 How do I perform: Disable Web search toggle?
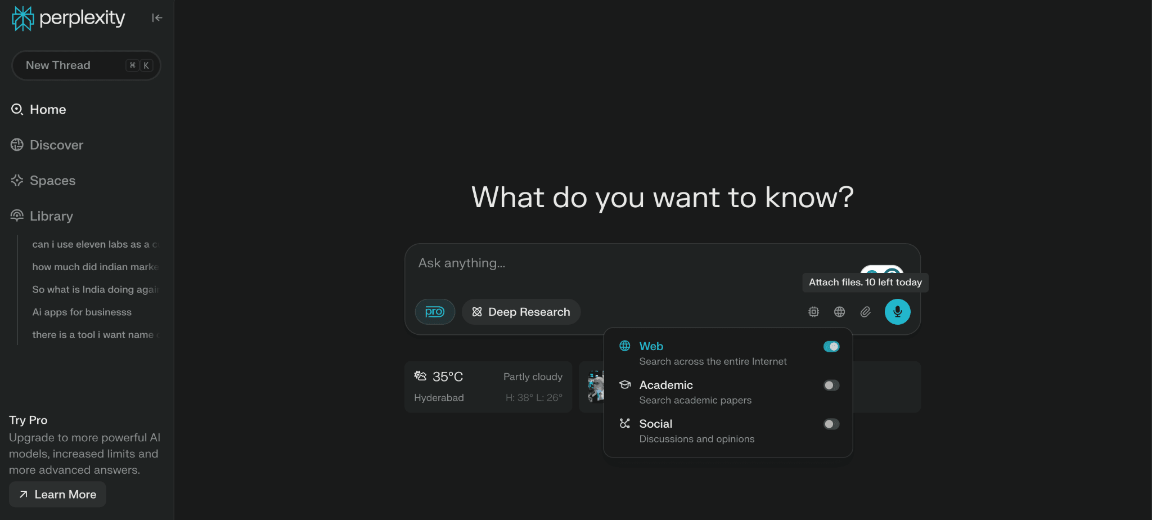point(831,346)
